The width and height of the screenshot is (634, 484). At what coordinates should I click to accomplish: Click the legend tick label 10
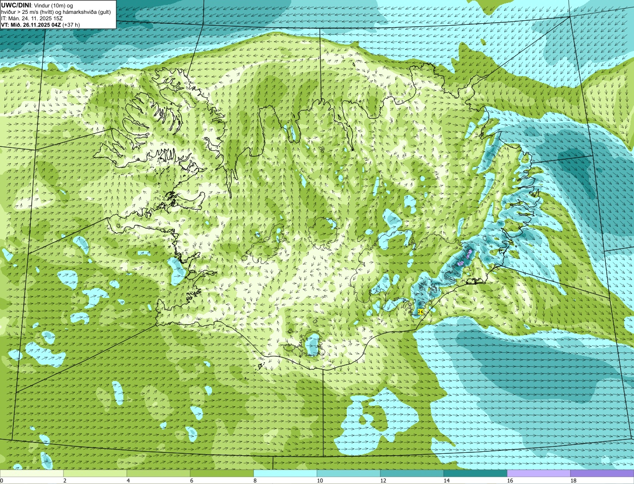tap(320, 481)
